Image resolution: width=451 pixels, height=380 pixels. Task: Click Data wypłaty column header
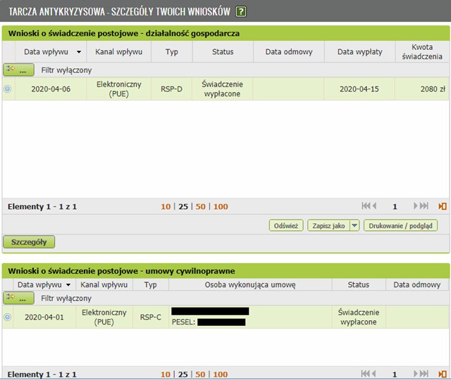[360, 51]
